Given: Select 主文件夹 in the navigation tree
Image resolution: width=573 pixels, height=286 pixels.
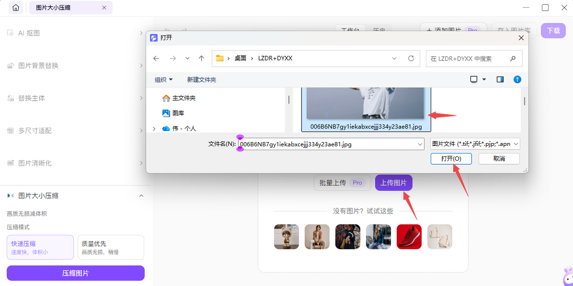Looking at the screenshot, I should click(x=179, y=98).
